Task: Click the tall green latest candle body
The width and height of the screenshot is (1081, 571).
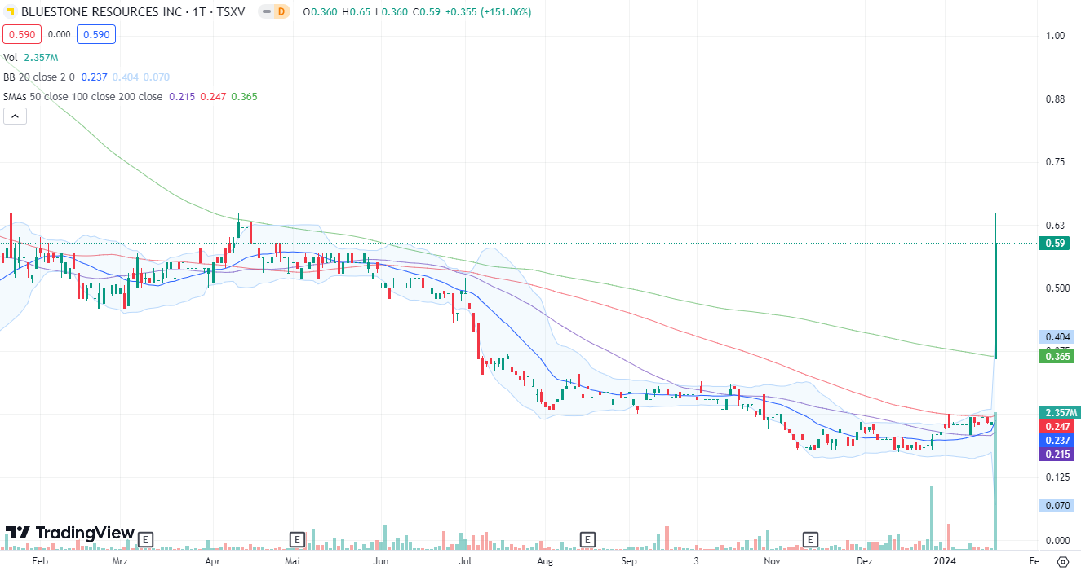Action: pos(996,300)
